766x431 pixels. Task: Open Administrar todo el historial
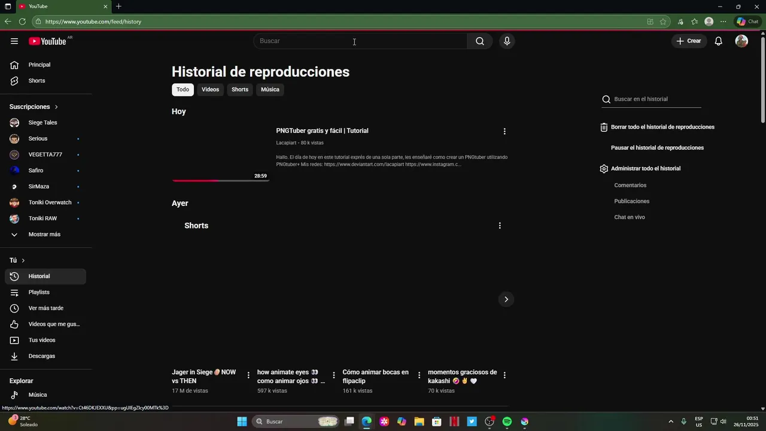(x=640, y=169)
